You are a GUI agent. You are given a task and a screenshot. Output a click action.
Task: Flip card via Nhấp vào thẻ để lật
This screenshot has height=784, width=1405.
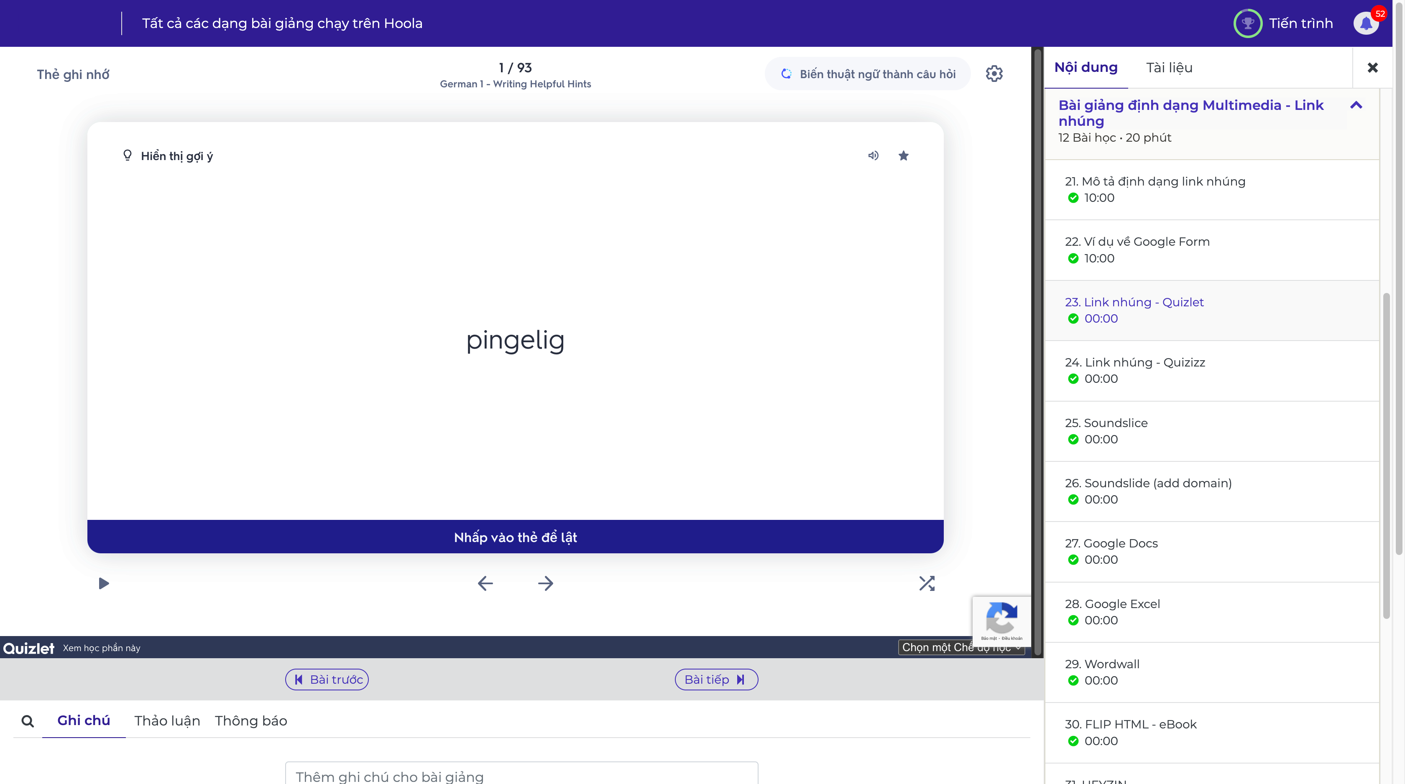tap(515, 537)
